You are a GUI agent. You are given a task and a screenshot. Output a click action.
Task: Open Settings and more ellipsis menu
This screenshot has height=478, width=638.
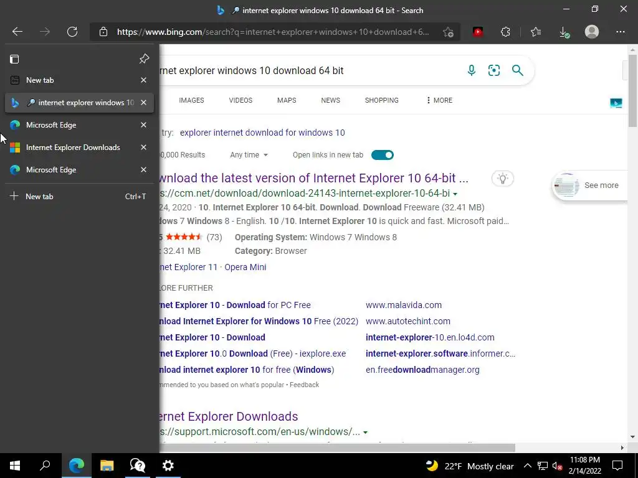(x=620, y=32)
